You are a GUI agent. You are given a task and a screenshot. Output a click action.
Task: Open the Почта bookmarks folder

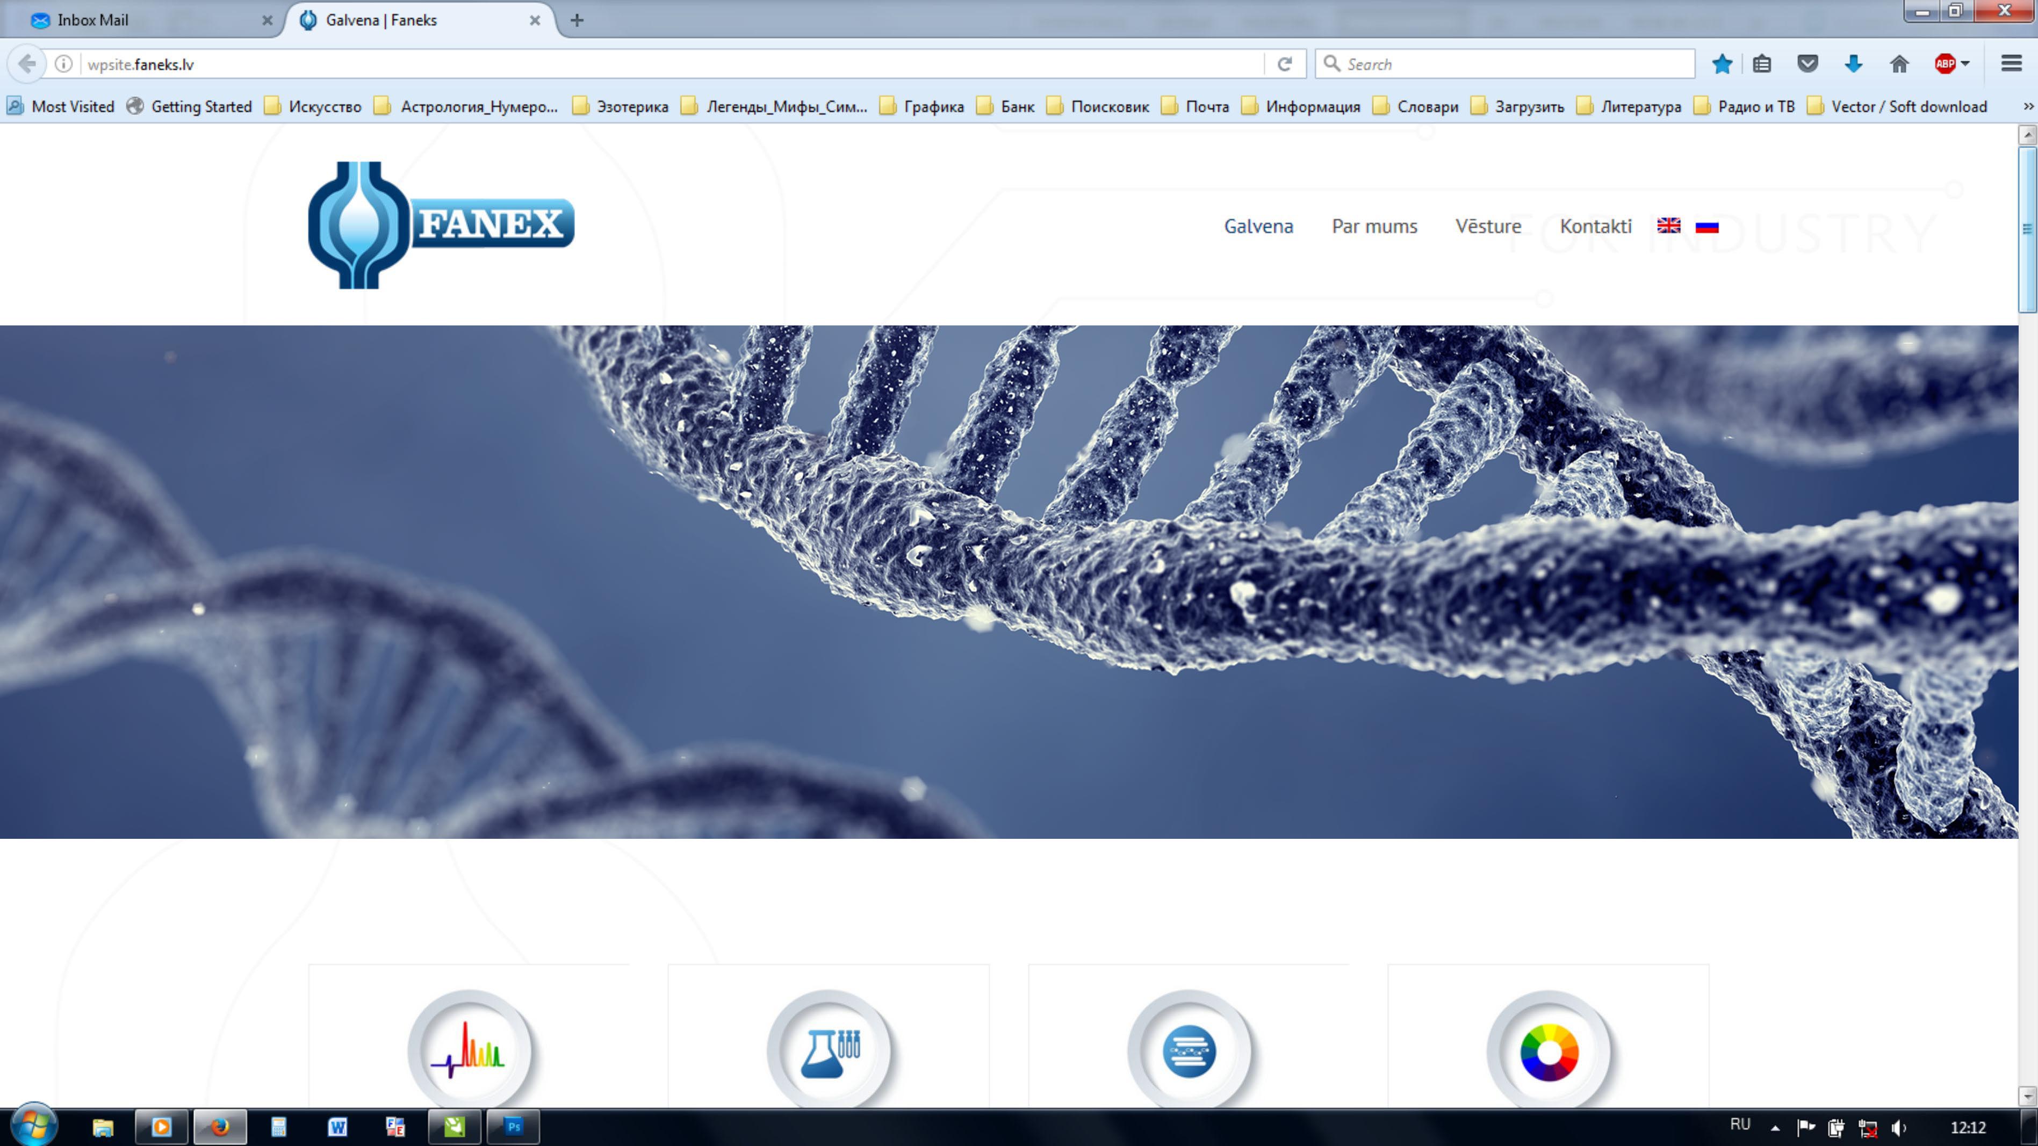click(1196, 106)
